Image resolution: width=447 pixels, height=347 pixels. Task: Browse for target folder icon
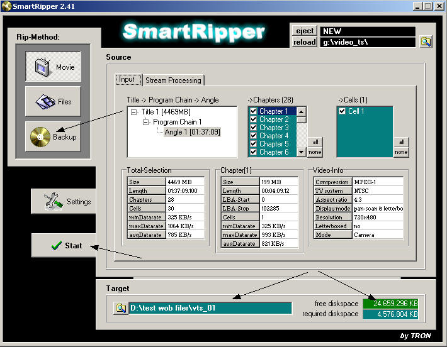(x=121, y=308)
